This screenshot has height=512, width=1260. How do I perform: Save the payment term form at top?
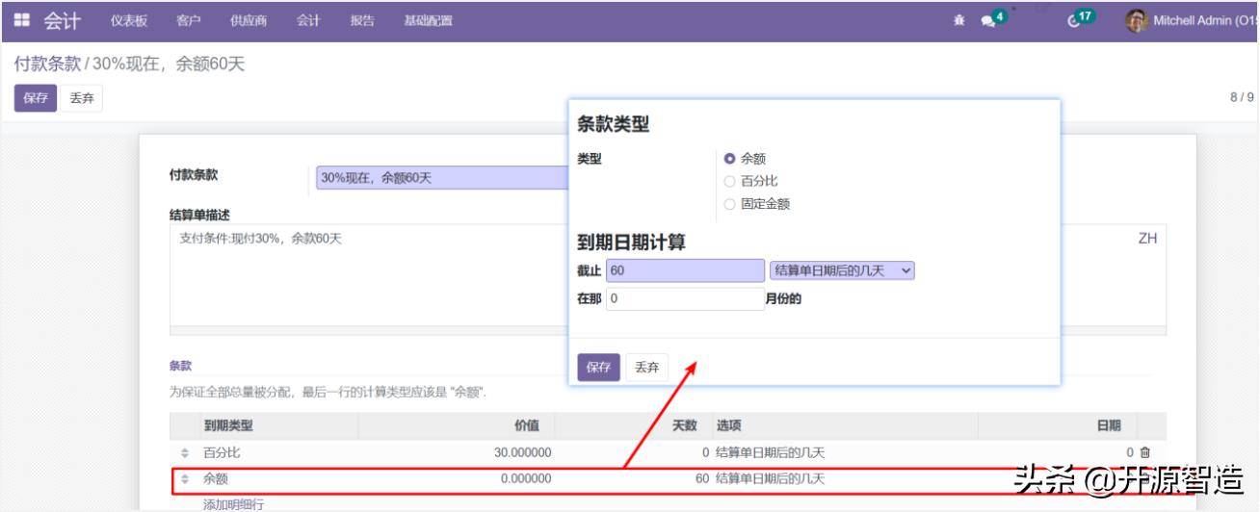coord(36,98)
